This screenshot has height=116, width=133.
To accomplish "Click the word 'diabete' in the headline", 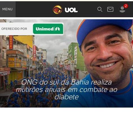I will click(66, 97).
